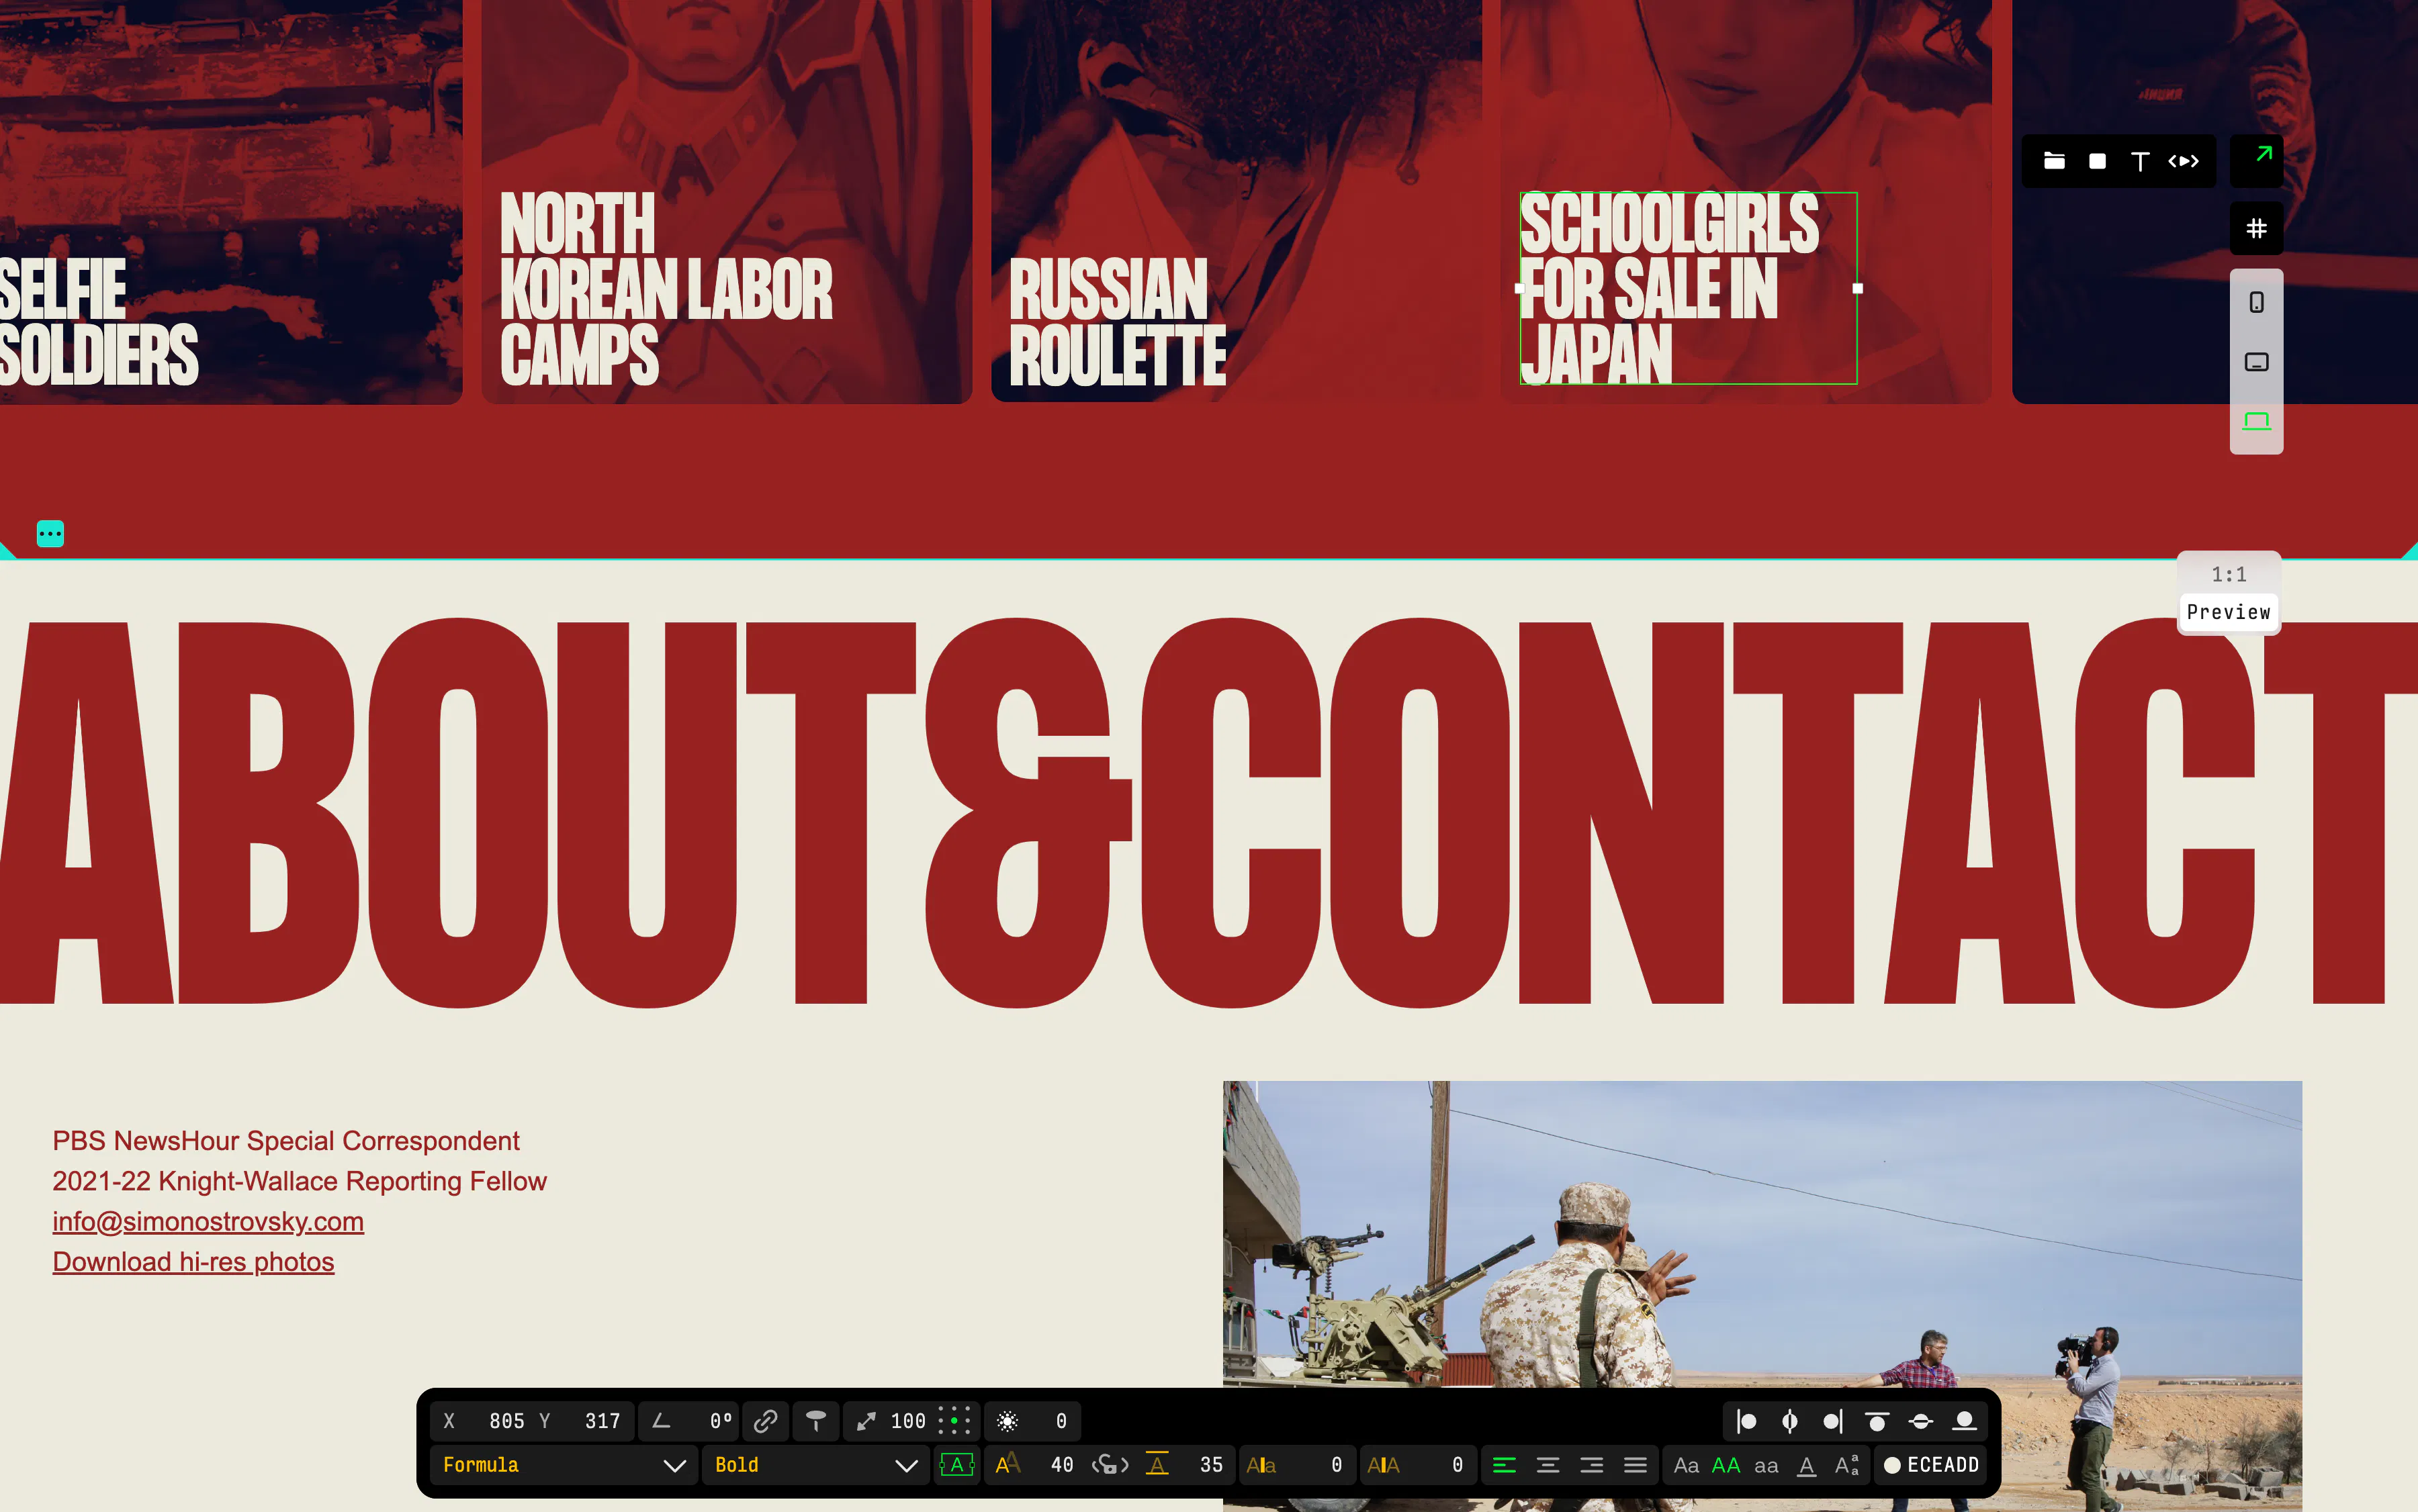Align element to vertical middle
This screenshot has width=2418, height=1512.
click(x=1920, y=1421)
